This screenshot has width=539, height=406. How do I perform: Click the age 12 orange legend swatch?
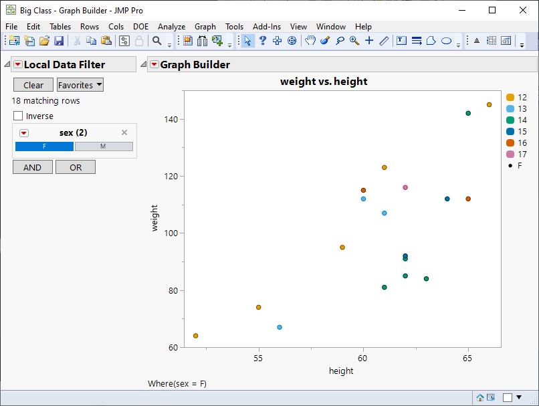coord(510,98)
